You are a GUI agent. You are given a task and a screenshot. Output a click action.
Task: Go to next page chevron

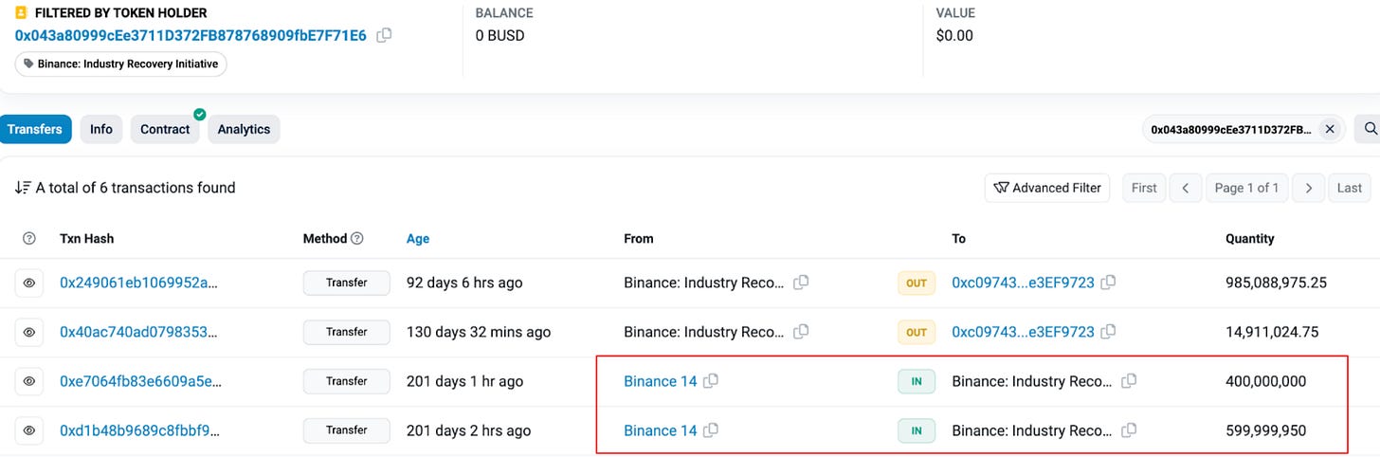(x=1308, y=188)
